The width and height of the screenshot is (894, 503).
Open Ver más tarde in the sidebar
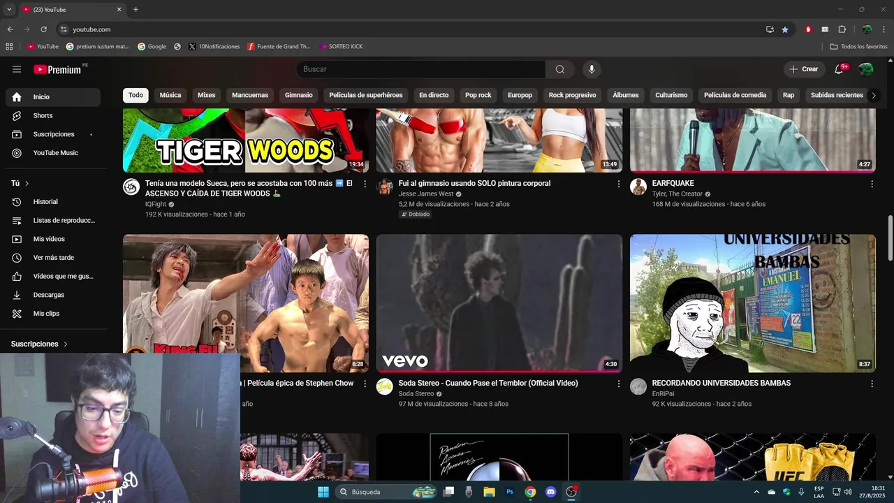pos(53,258)
